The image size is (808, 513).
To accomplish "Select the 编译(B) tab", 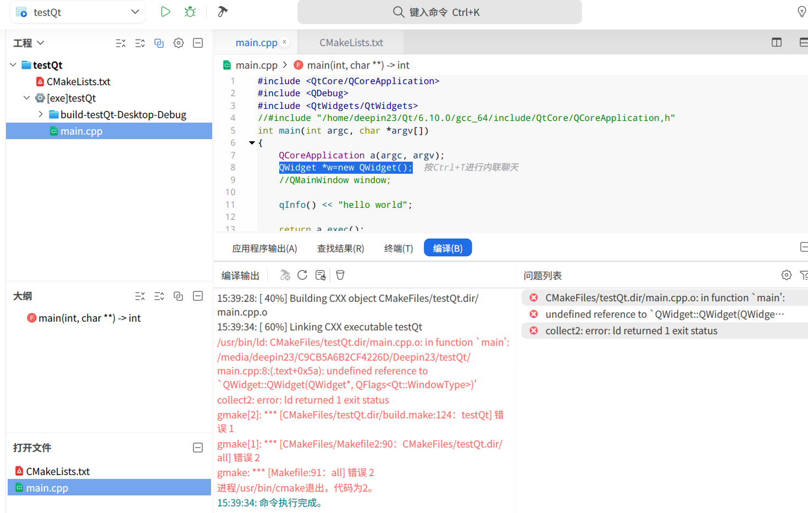I will tap(448, 248).
